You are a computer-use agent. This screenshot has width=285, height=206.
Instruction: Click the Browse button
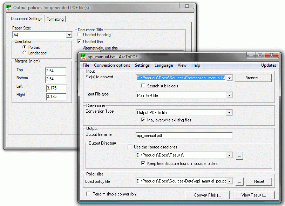coord(253,78)
